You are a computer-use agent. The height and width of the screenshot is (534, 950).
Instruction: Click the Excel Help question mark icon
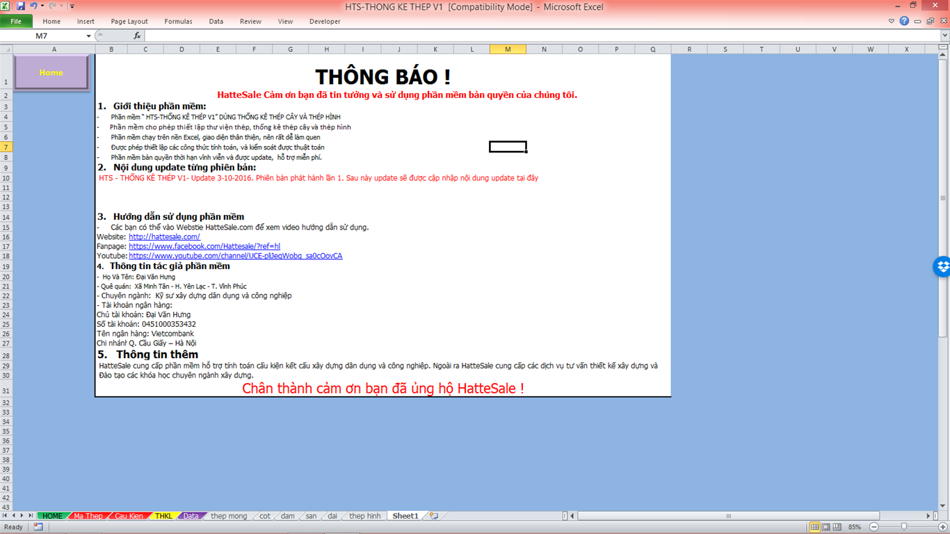904,22
